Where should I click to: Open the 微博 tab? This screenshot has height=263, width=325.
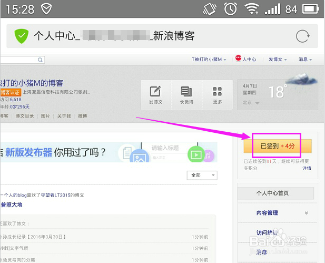tap(83, 116)
